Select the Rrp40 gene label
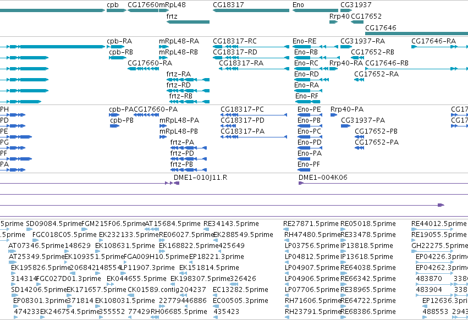This screenshot has width=468, height=320. [339, 16]
